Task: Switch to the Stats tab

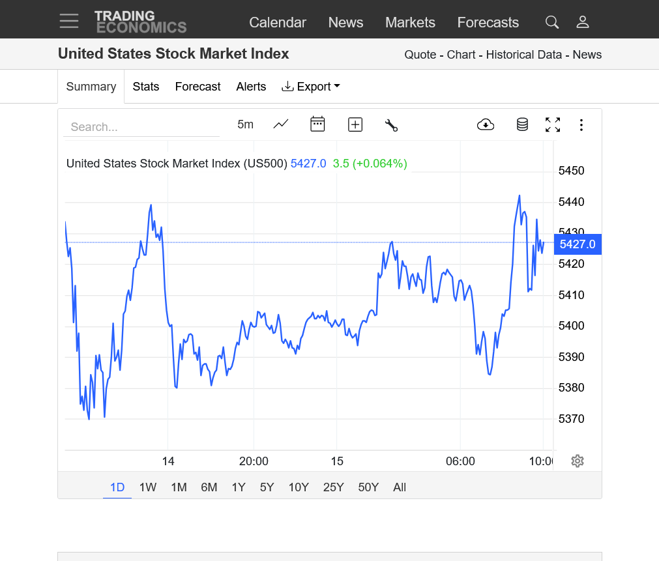Action: coord(145,87)
